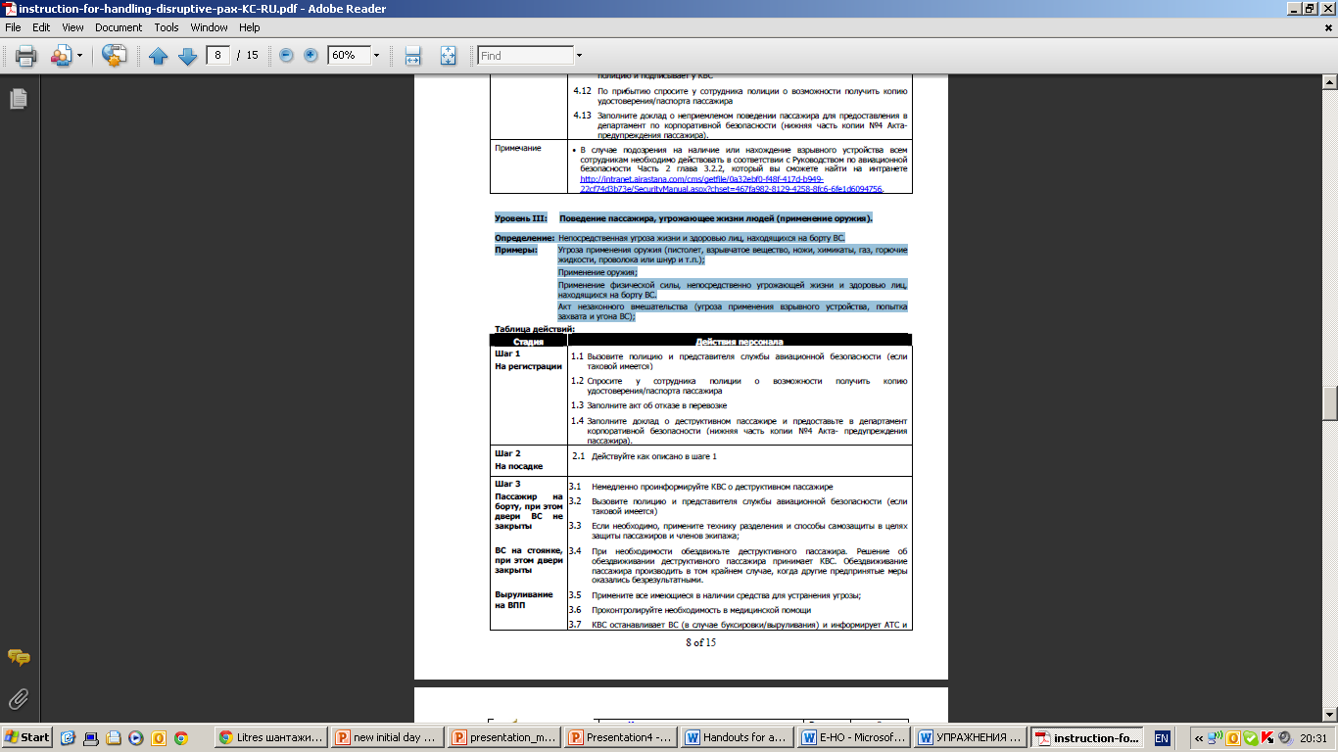Open the File menu
Image resolution: width=1338 pixels, height=752 pixels.
pyautogui.click(x=13, y=27)
